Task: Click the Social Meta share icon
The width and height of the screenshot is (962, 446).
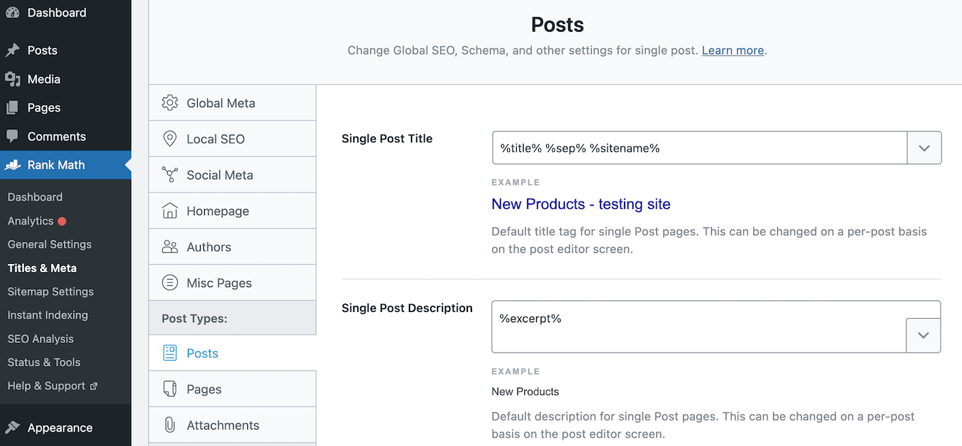Action: [x=170, y=175]
